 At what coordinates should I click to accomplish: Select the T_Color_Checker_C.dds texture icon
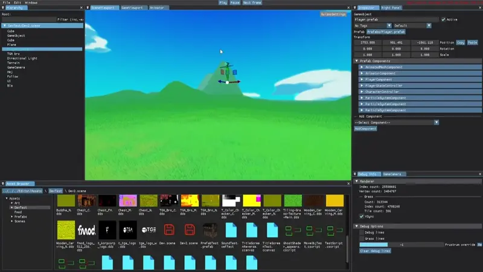pos(231,201)
